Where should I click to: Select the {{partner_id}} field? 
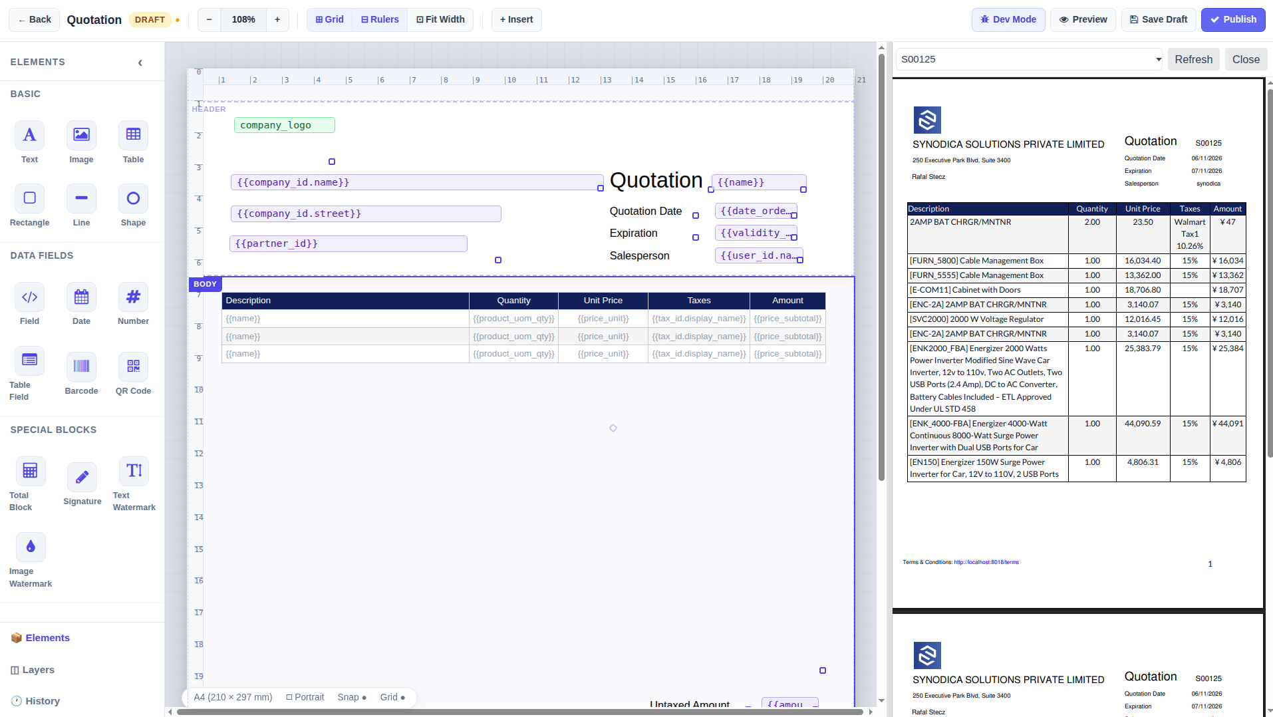coord(349,243)
